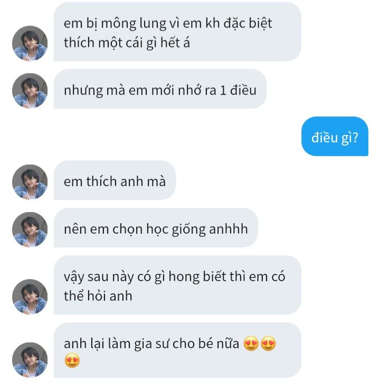Click second heart-eyes emoji on first line
The height and width of the screenshot is (382, 380).
click(268, 343)
